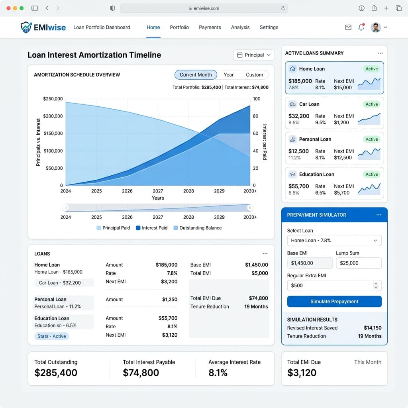
Task: Click the Base EMI field
Action: [310, 263]
